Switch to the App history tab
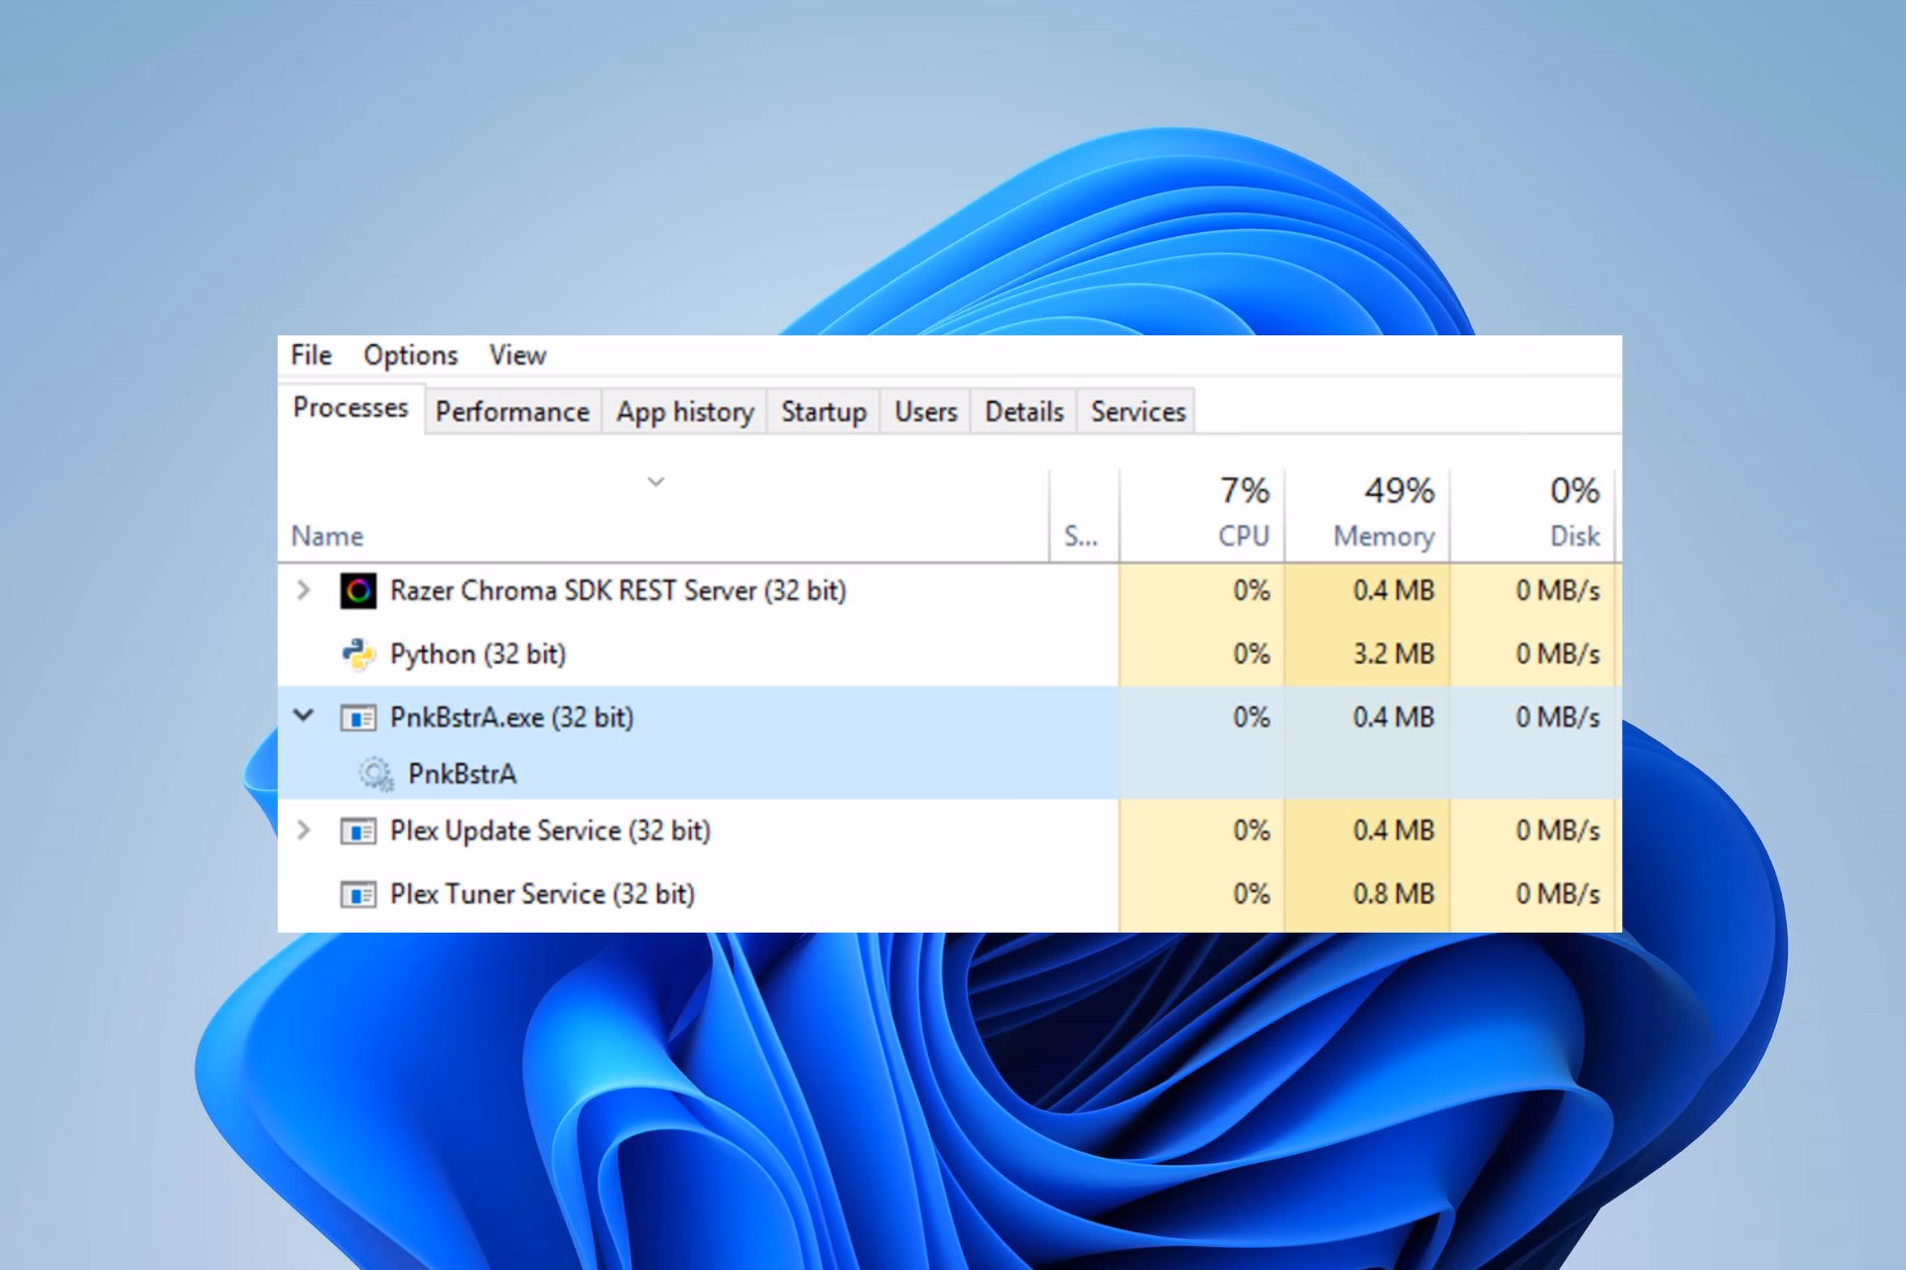Screen dimensions: 1906x1270 tap(685, 412)
